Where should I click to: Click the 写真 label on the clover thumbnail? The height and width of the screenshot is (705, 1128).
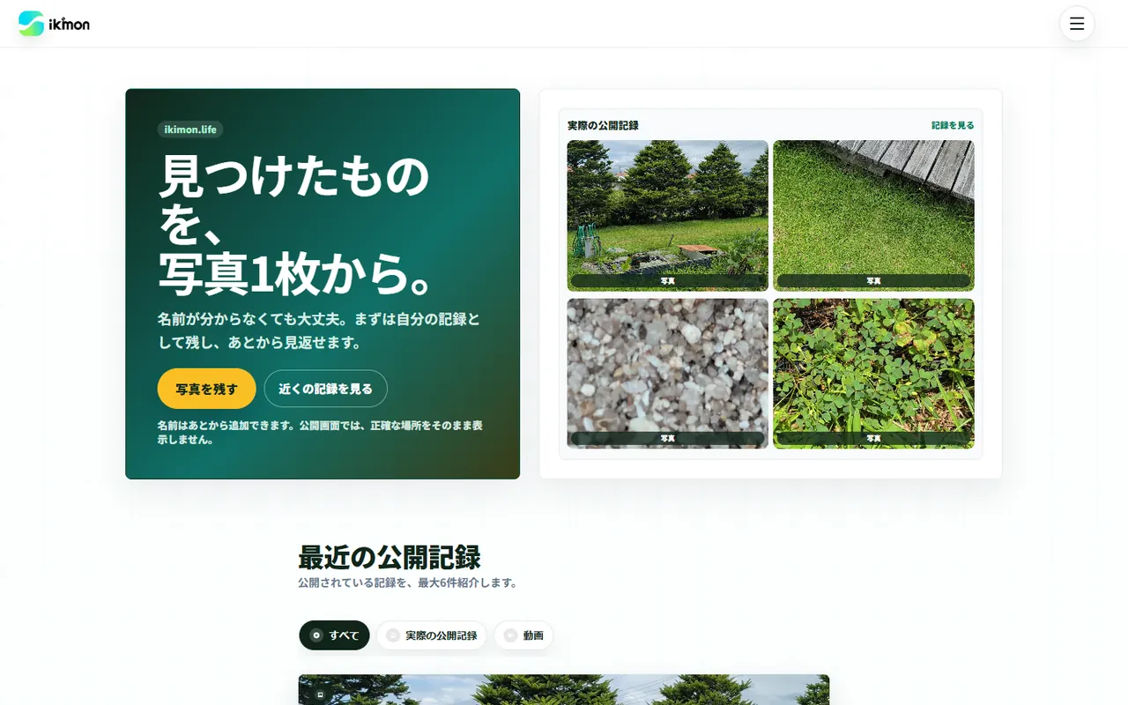[x=874, y=438]
